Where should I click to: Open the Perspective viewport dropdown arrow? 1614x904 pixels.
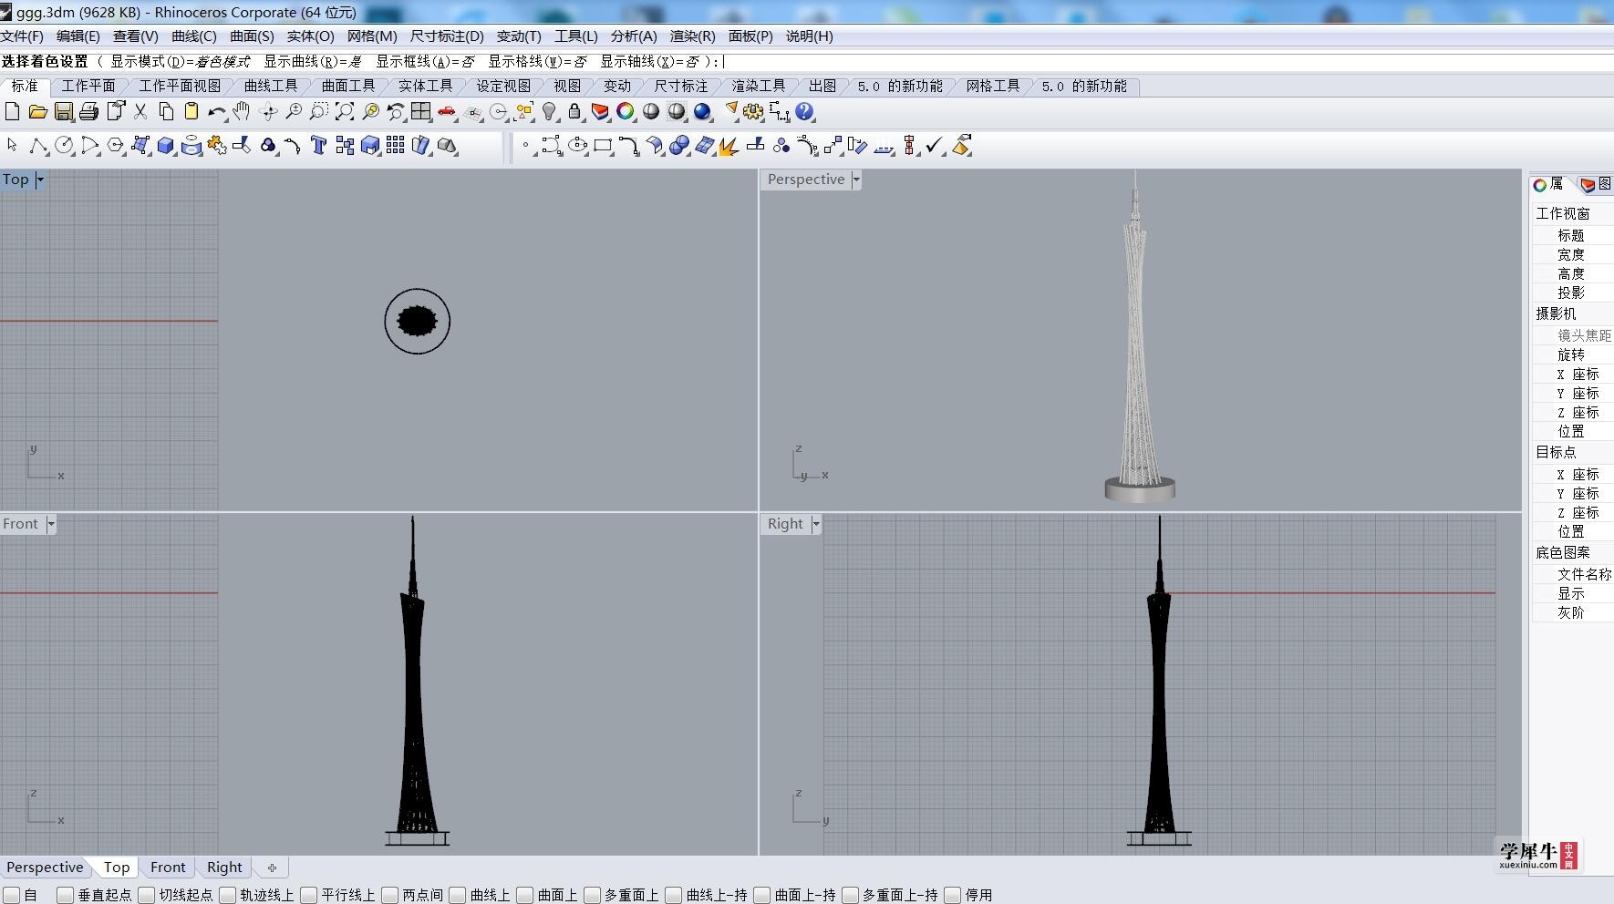[x=856, y=180]
